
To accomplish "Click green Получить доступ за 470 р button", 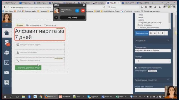I will pyautogui.click(x=28, y=68).
